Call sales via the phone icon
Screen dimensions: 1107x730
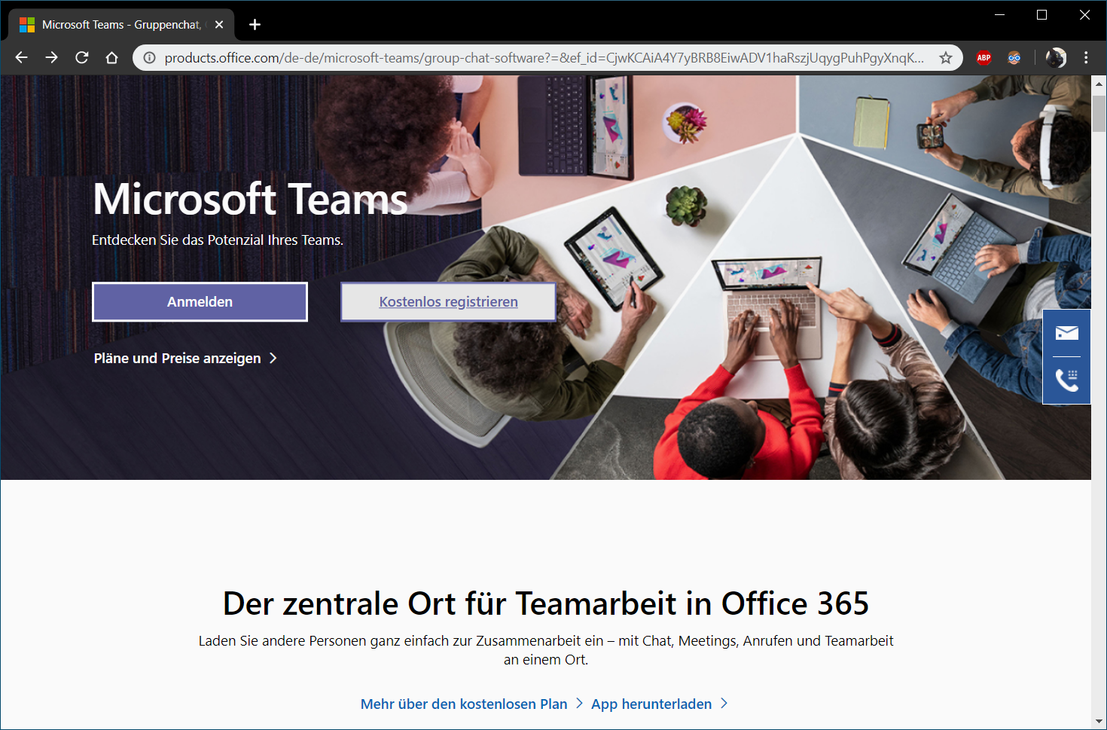1066,380
